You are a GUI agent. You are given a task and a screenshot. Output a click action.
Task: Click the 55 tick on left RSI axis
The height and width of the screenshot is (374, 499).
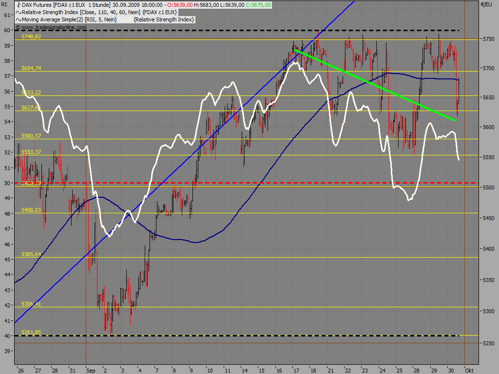pyautogui.click(x=7, y=107)
